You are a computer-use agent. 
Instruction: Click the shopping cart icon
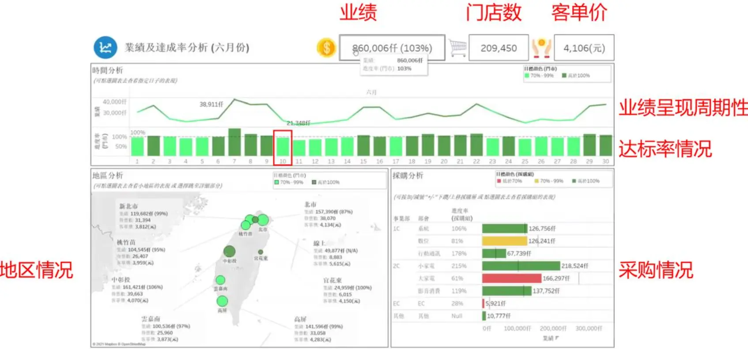pos(458,48)
